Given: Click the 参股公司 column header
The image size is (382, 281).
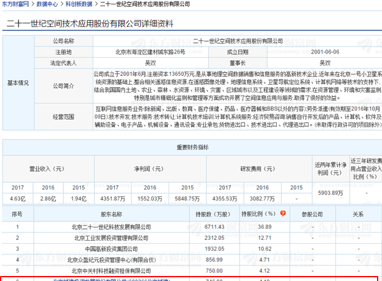Looking at the screenshot, I should click(312, 214).
